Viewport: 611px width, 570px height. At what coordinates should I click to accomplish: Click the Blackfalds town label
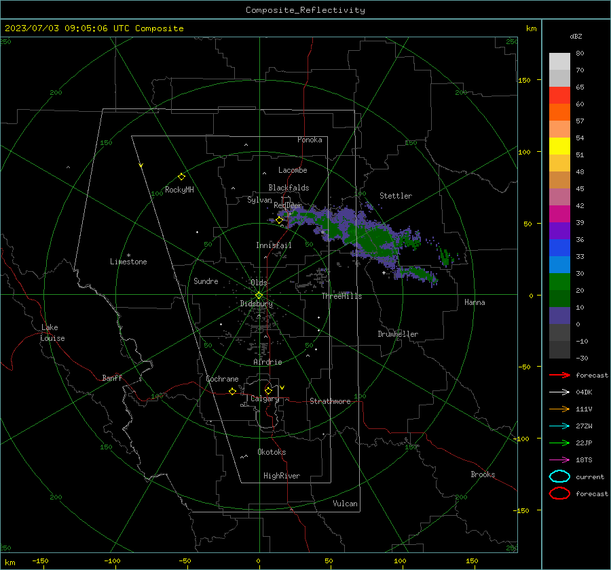289,188
